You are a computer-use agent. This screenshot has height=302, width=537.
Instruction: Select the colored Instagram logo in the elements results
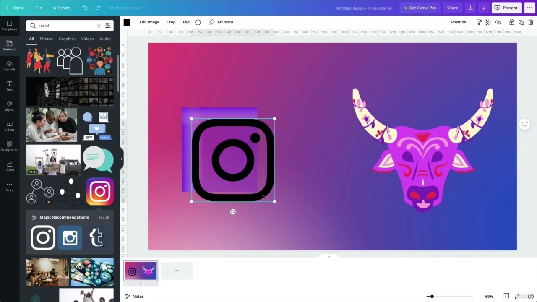click(x=100, y=191)
